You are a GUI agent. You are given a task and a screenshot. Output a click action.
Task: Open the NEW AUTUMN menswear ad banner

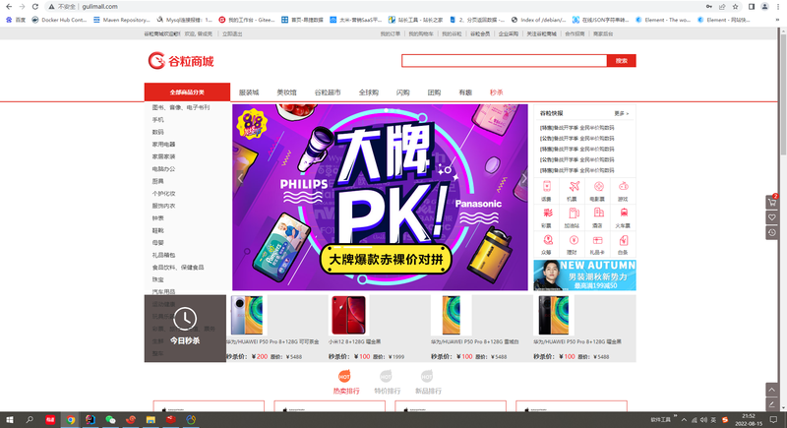pyautogui.click(x=584, y=275)
